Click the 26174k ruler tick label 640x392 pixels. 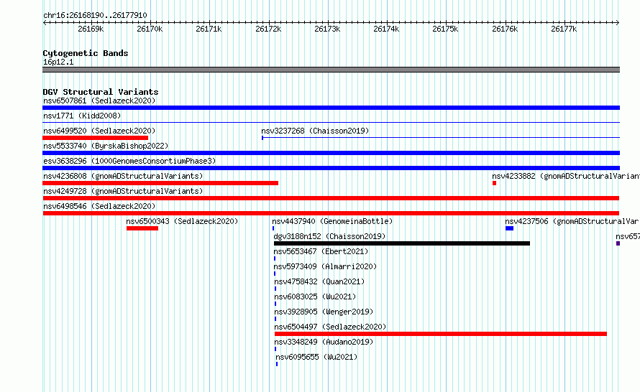(386, 29)
